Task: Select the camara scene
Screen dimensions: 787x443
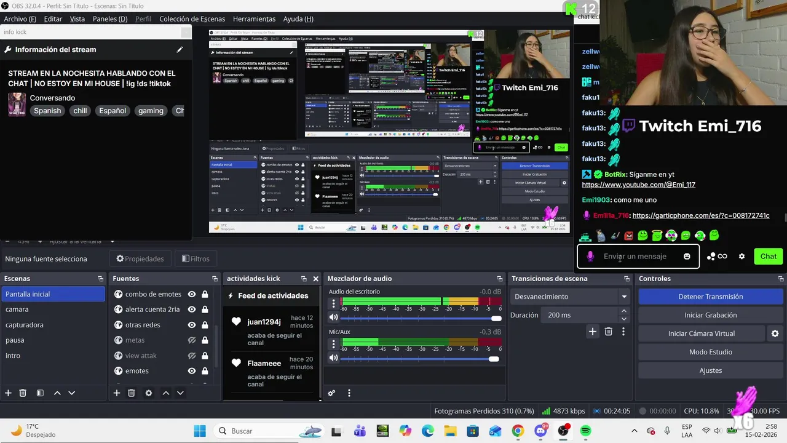Action: tap(53, 309)
